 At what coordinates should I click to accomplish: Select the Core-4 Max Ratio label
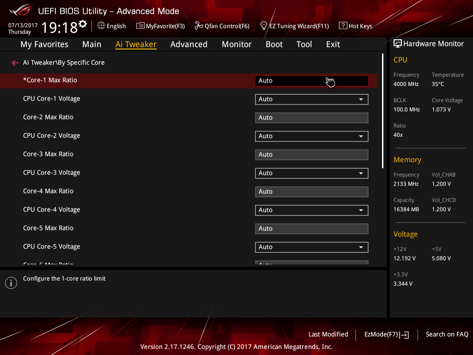[x=48, y=191]
